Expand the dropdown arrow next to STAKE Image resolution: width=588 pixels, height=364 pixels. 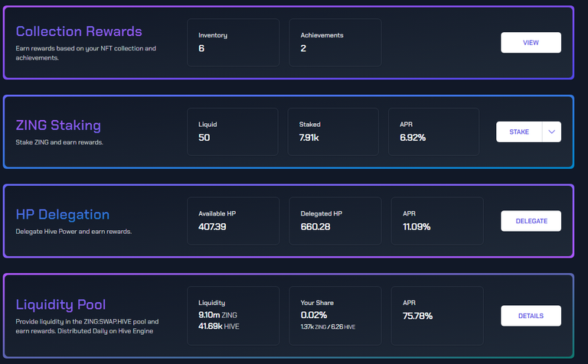point(551,132)
